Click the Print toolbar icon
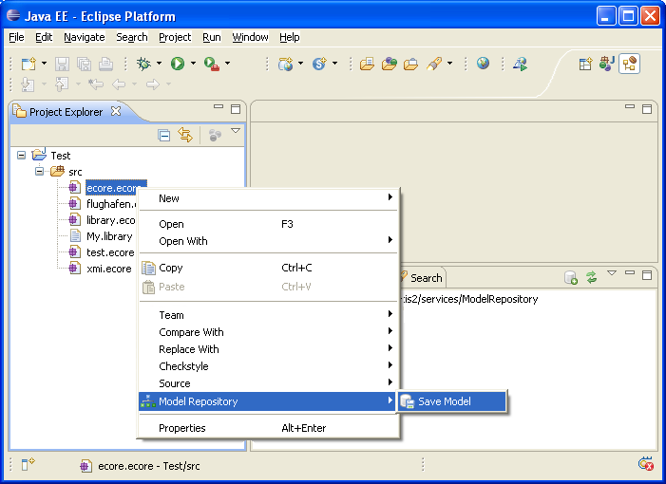Screen dimensions: 666x484 click(105, 64)
